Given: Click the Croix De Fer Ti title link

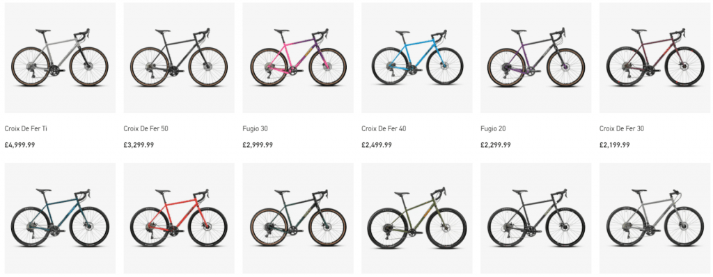Looking at the screenshot, I should [x=26, y=128].
